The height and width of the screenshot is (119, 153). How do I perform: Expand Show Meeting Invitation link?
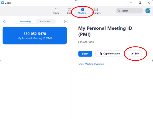point(91,64)
